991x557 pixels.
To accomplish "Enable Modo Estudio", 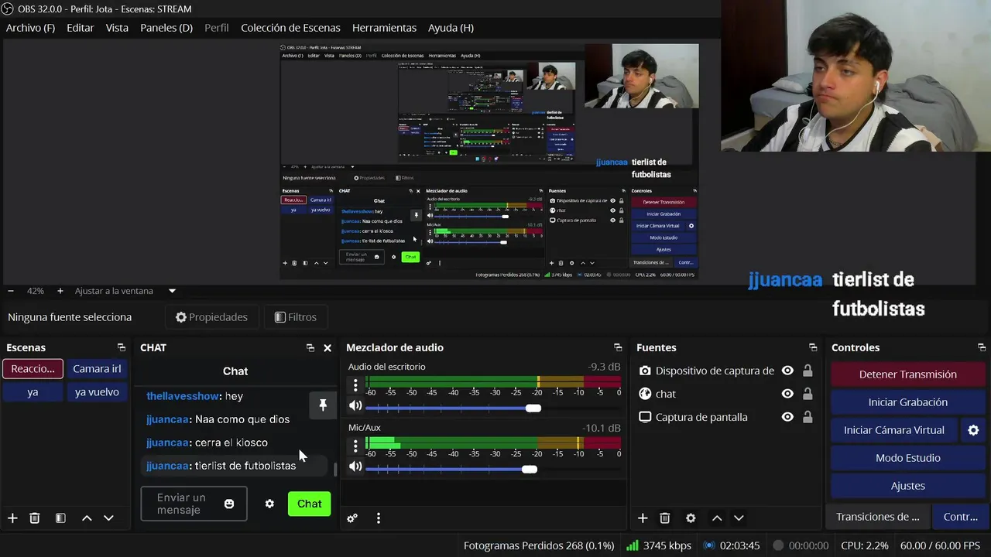I will [908, 458].
